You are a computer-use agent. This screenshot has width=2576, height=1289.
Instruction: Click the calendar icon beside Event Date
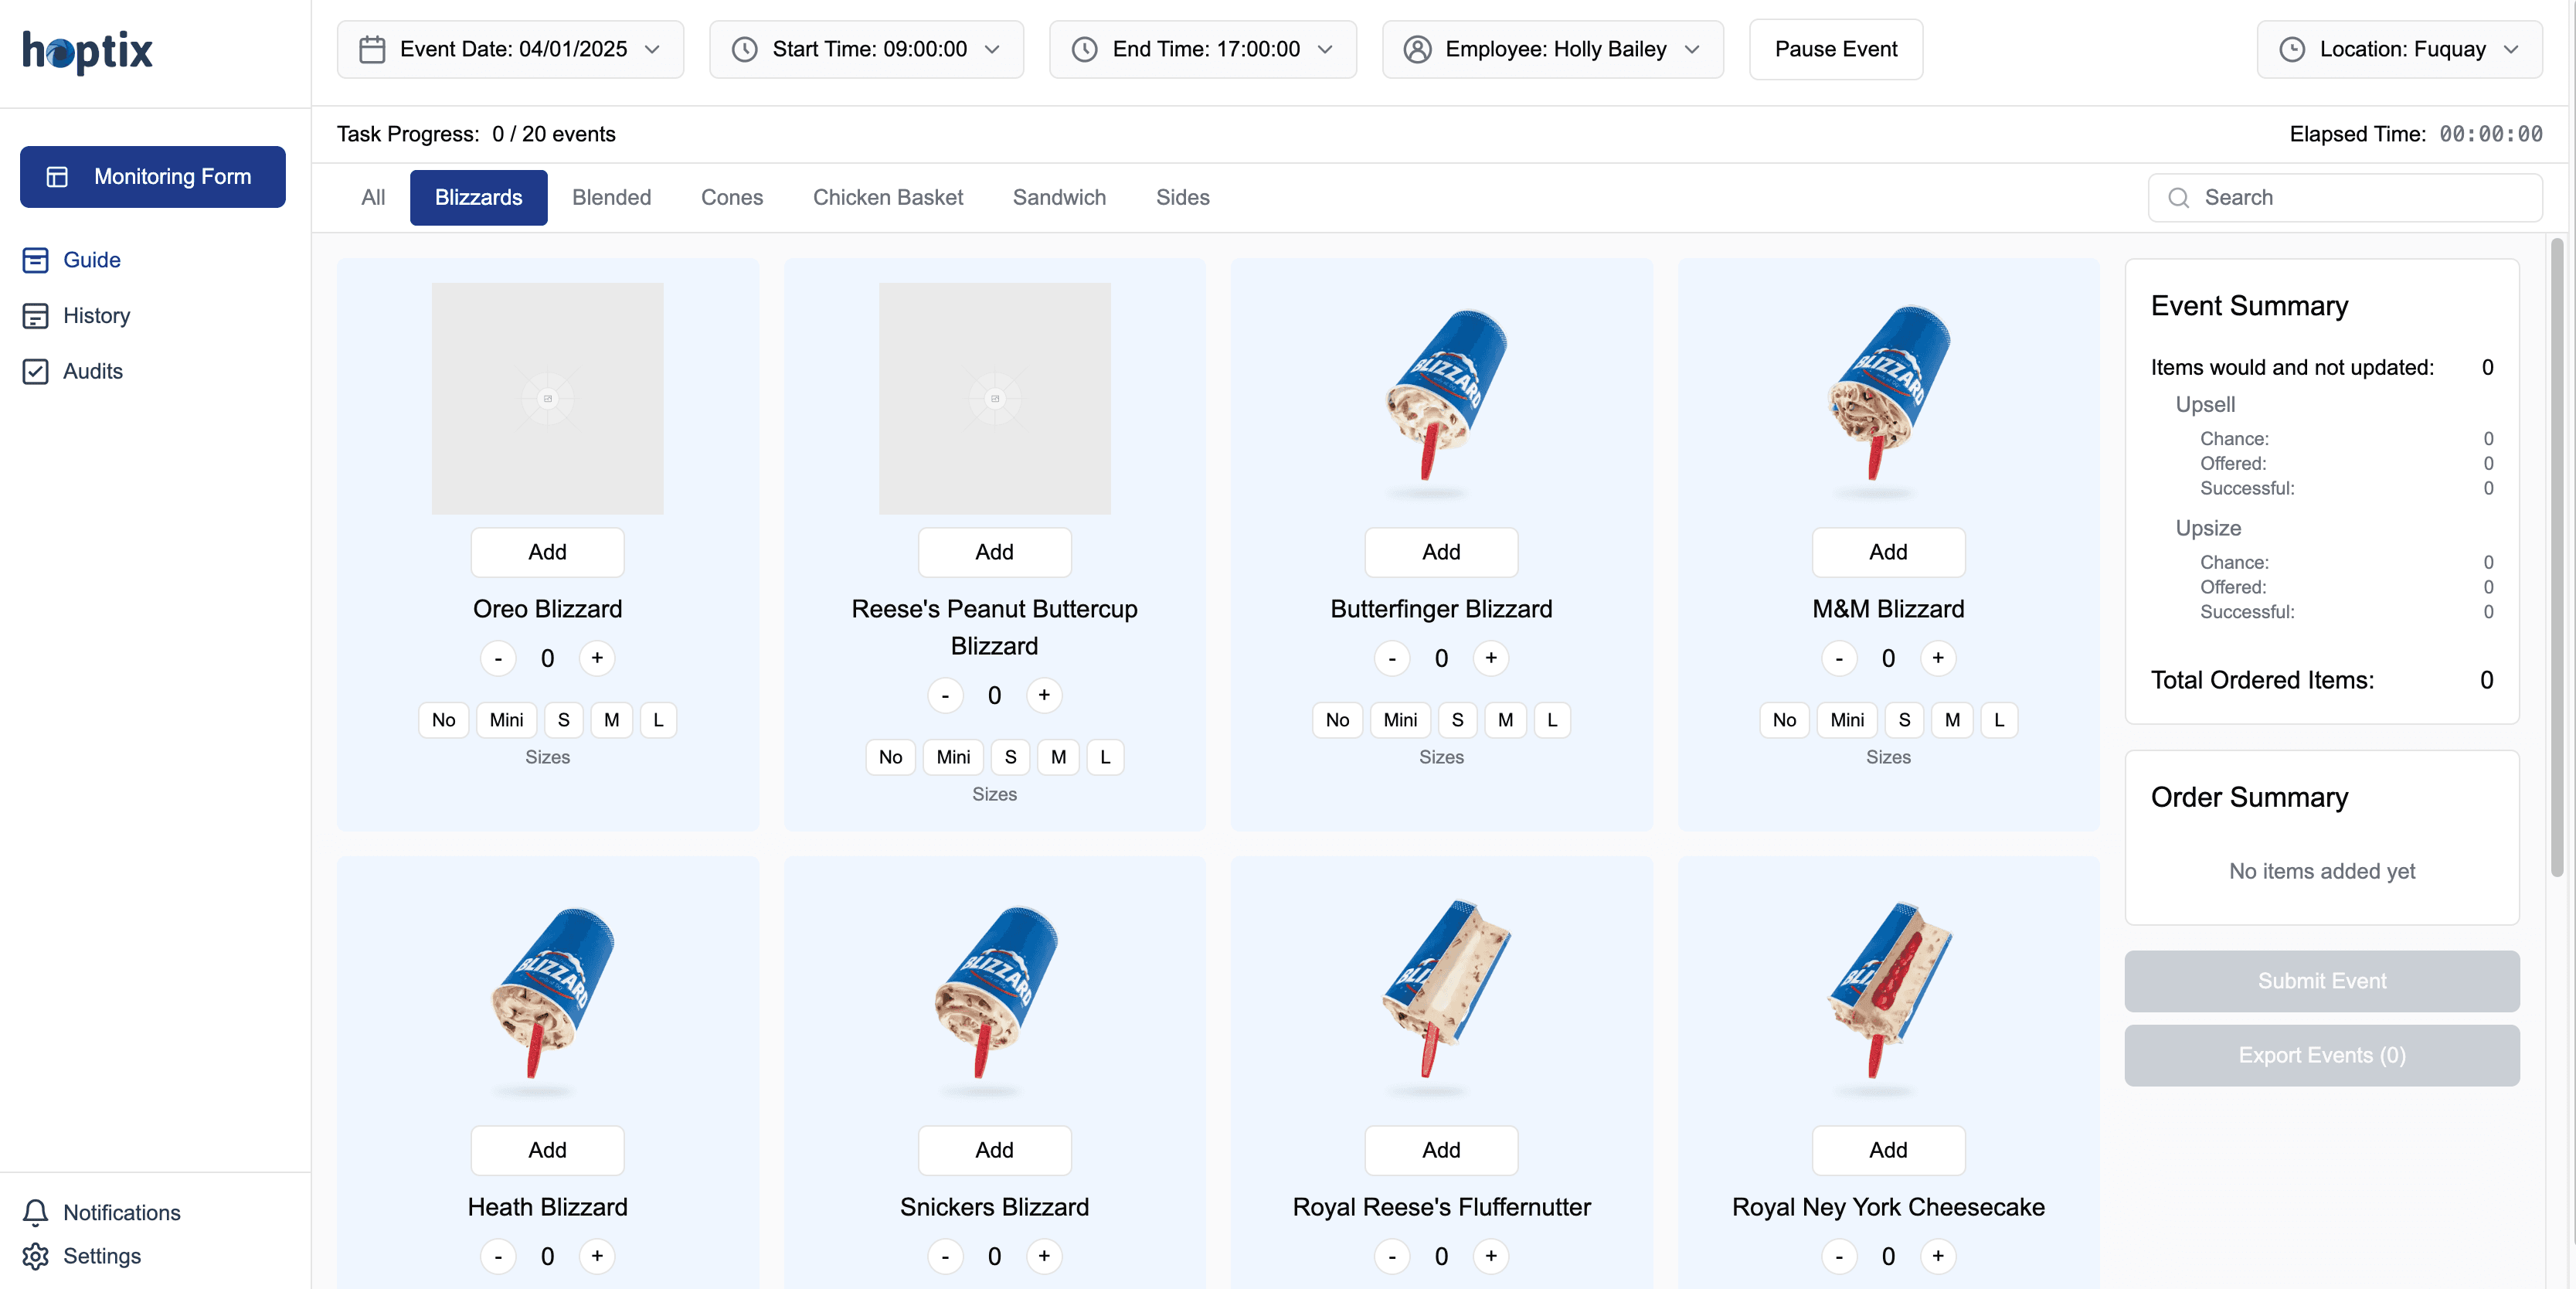click(x=372, y=49)
